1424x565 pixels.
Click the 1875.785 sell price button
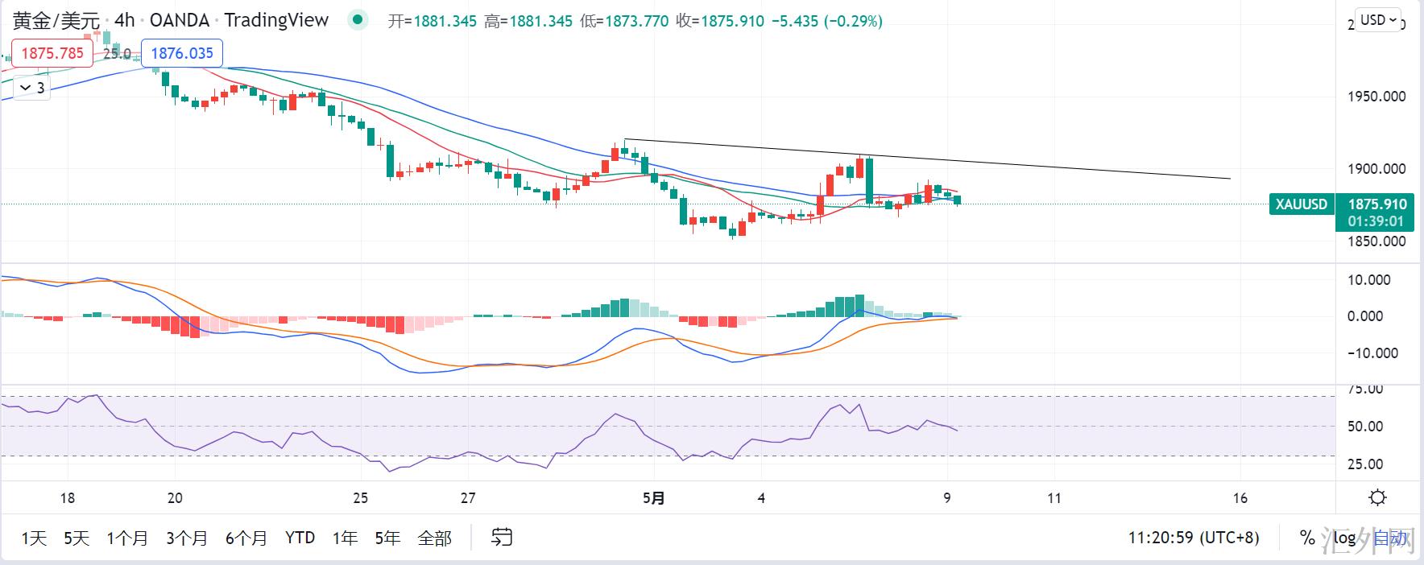coord(52,53)
